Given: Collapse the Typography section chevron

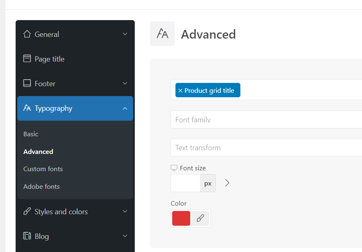Looking at the screenshot, I should click(125, 108).
